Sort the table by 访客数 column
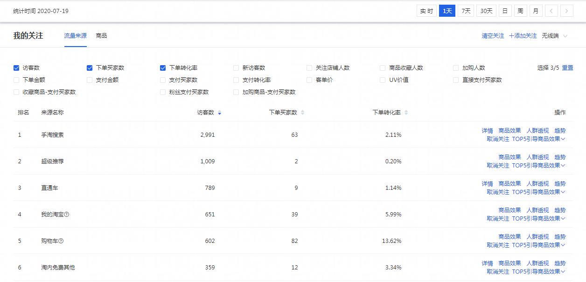This screenshot has height=282, width=586. (x=219, y=112)
